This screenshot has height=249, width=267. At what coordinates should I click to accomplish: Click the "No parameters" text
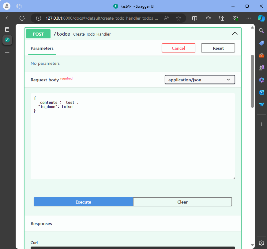(x=45, y=63)
